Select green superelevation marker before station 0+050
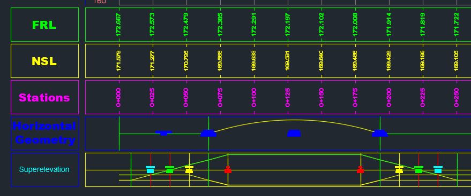Screen dimensions: 471x196 tap(170, 170)
